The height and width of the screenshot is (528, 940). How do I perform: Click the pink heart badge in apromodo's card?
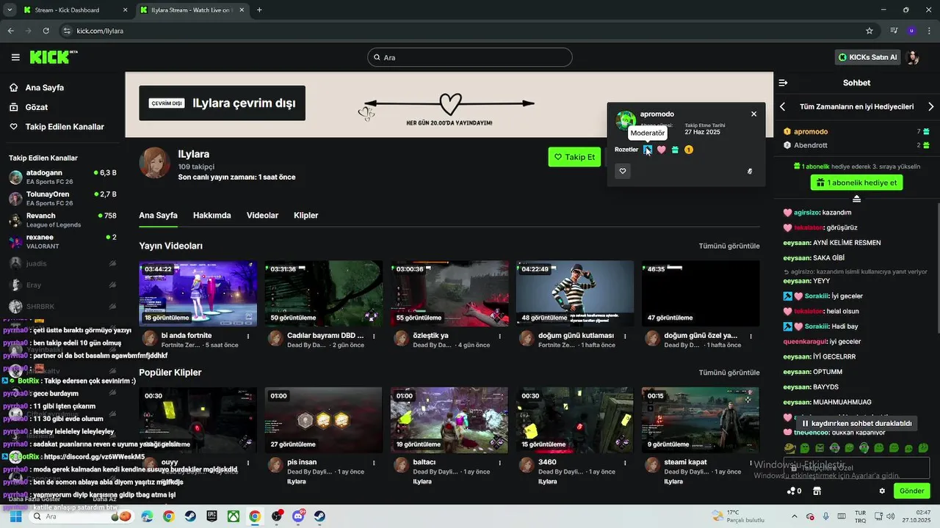pos(661,150)
